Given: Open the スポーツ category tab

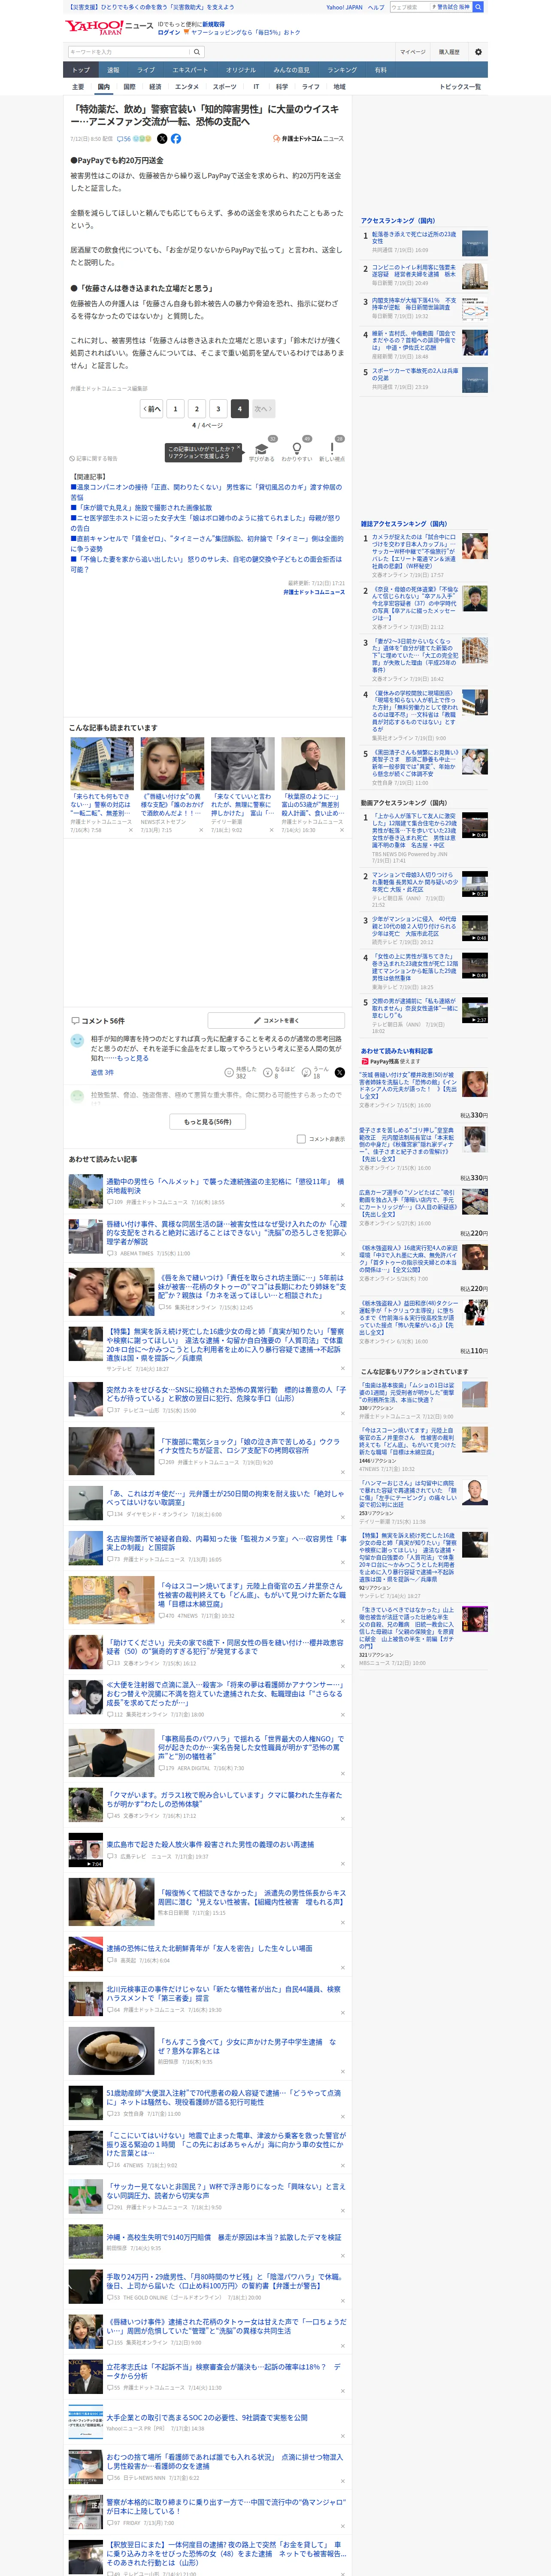Looking at the screenshot, I should coord(225,87).
